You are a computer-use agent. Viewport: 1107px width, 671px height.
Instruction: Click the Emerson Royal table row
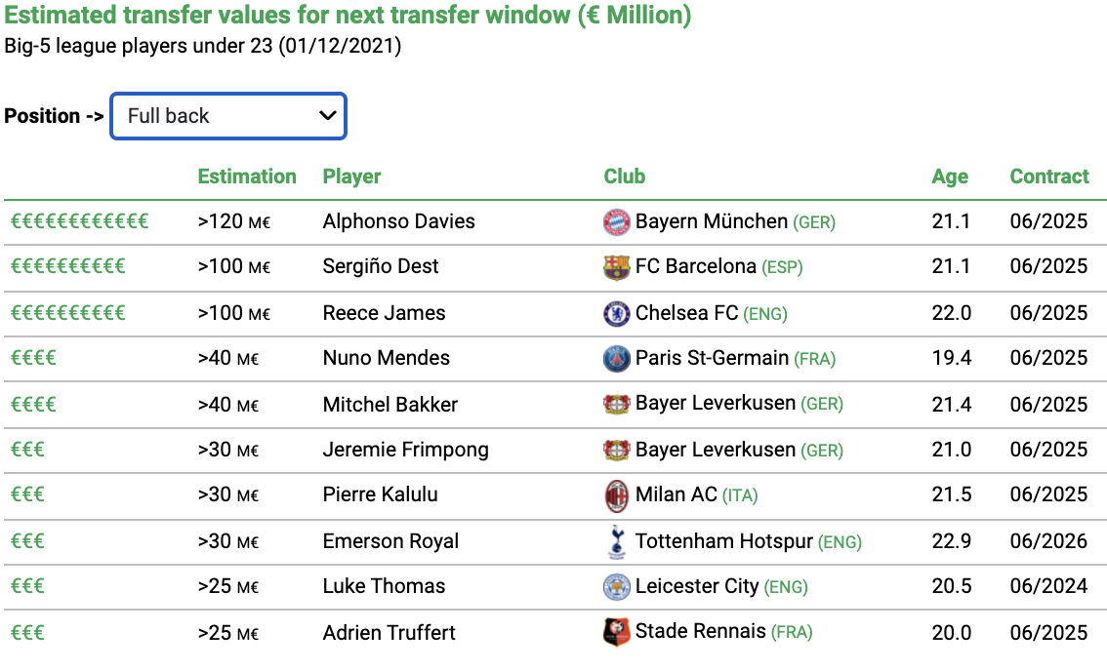coord(554,542)
